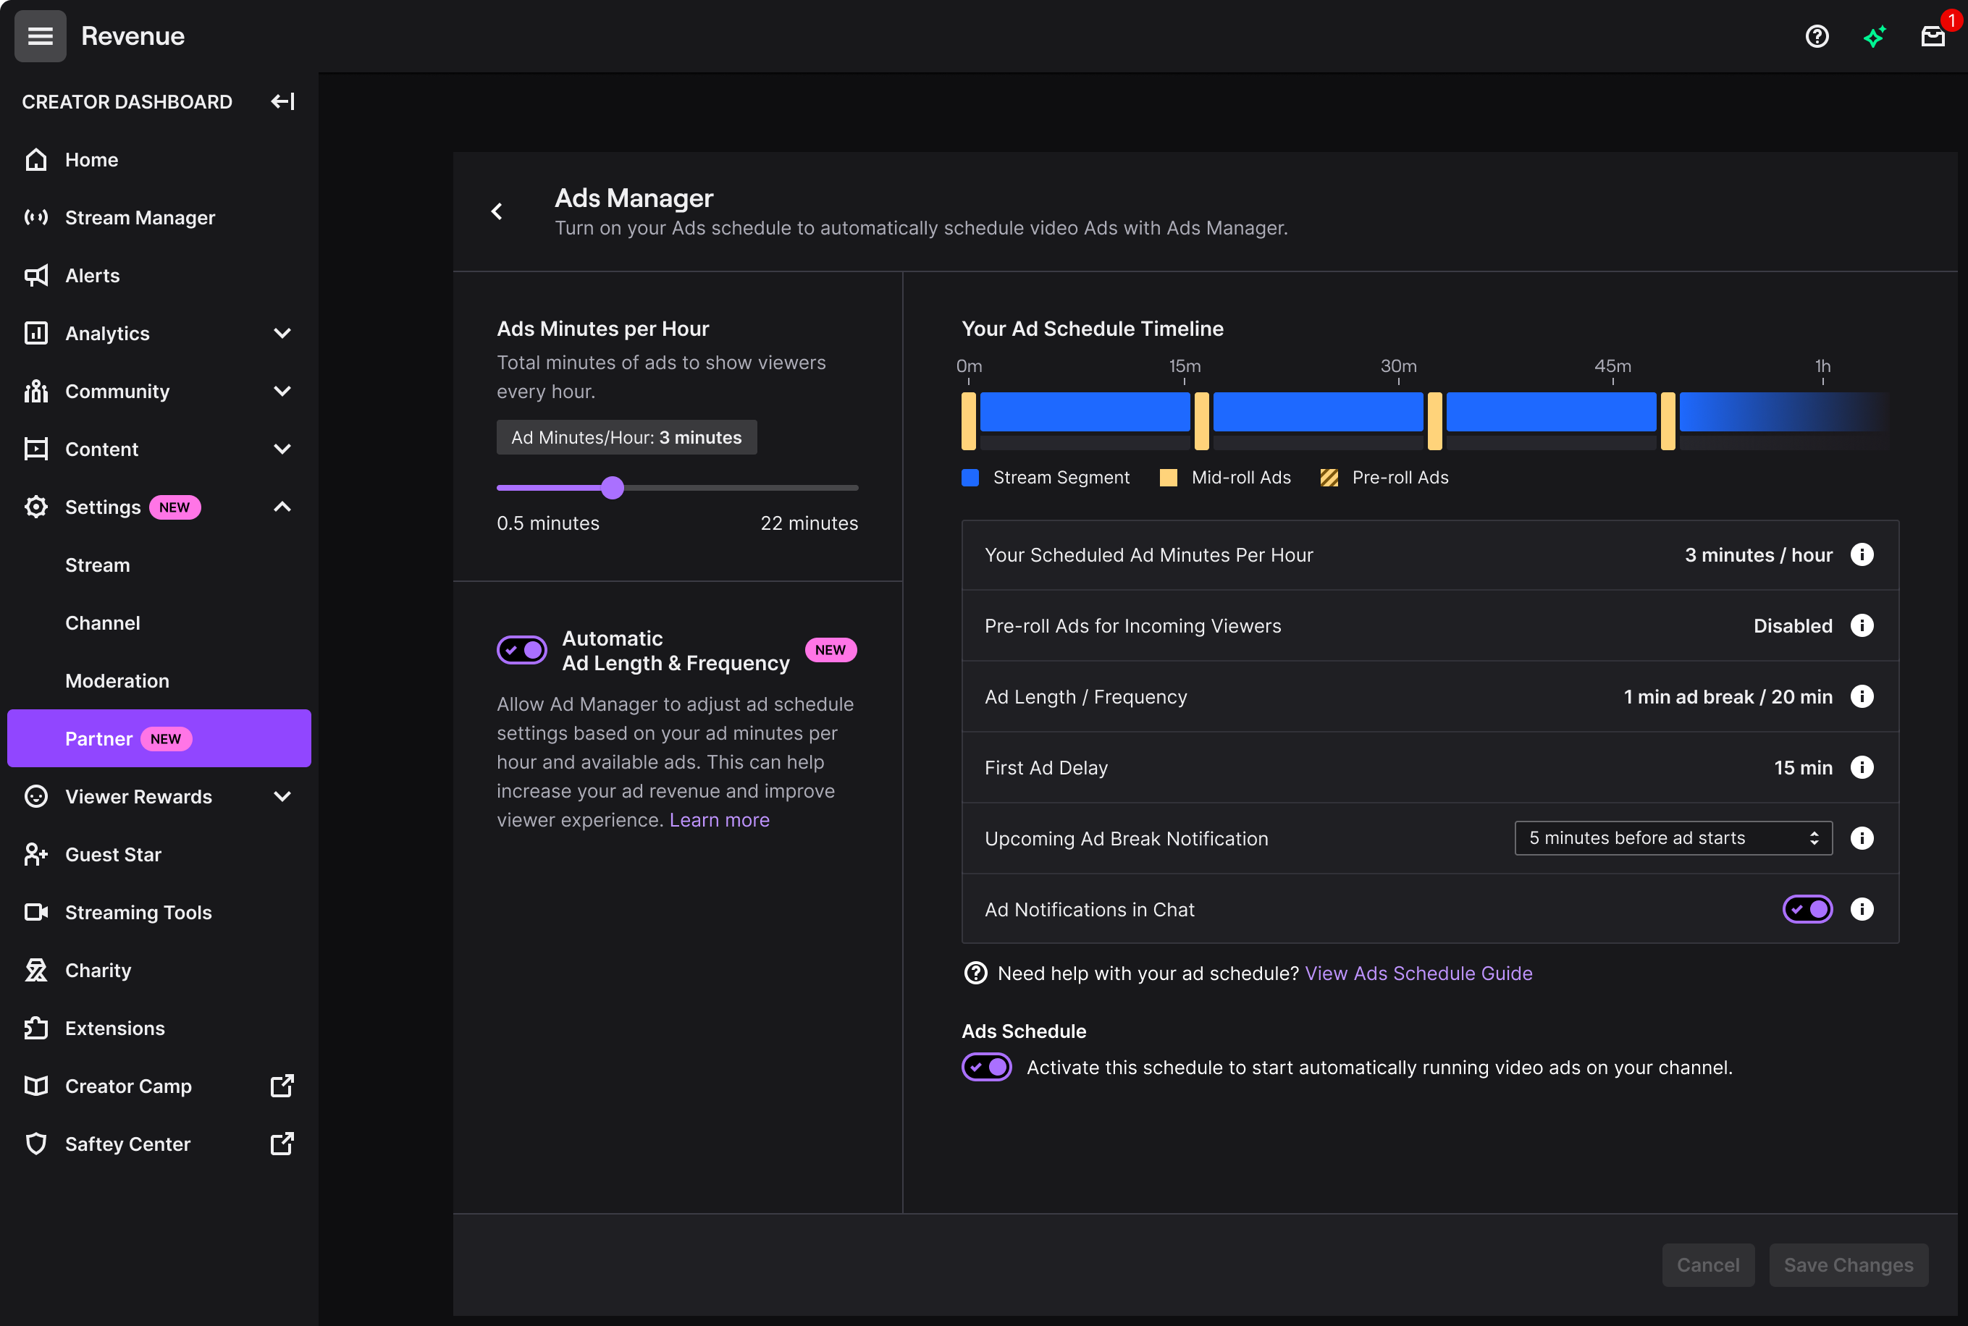Screen dimensions: 1968x1326
Task: Open the help question mark icon in header
Action: coord(1817,36)
